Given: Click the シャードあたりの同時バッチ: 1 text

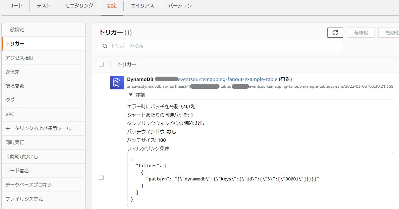Looking at the screenshot, I should tap(160, 115).
